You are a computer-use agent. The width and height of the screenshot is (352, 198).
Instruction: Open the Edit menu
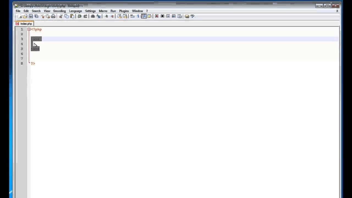(26, 11)
